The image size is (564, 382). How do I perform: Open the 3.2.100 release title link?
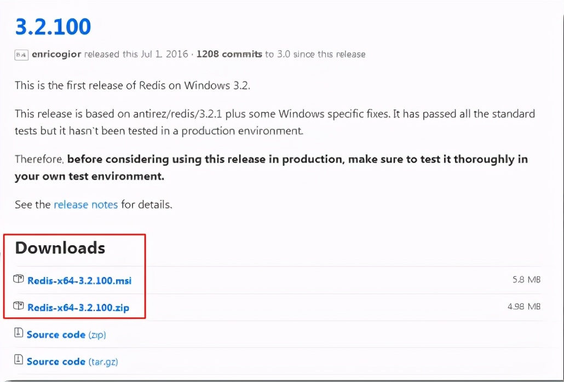[x=53, y=26]
